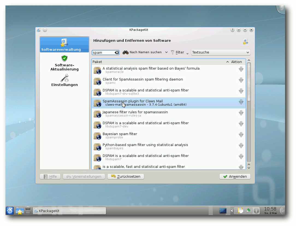Select 'Python-based spam filter using statistical analysis'
Screen dimensions: 296x226
pyautogui.click(x=168, y=147)
